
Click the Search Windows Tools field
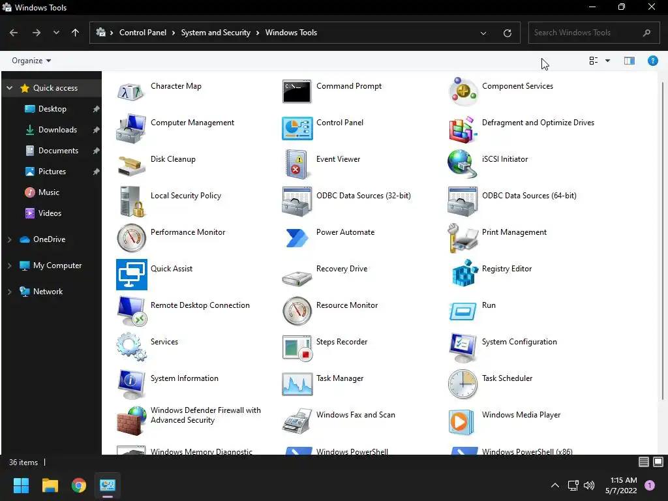[x=594, y=33]
